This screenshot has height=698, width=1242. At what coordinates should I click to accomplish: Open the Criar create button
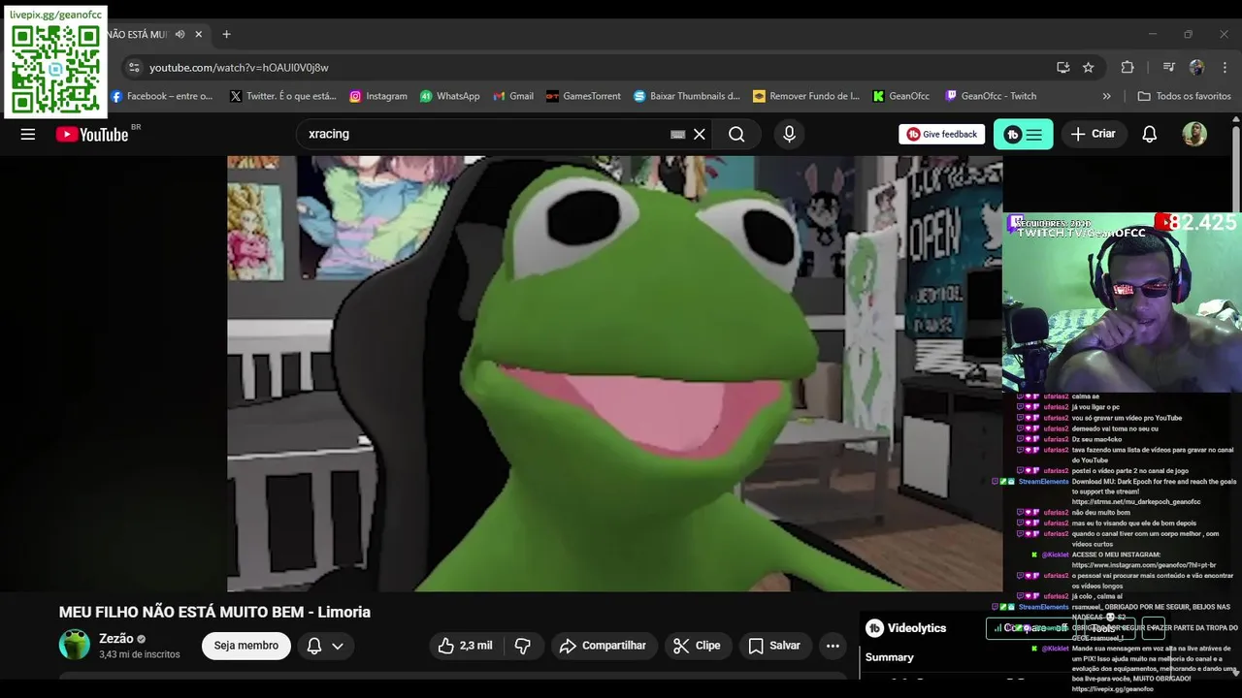pyautogui.click(x=1093, y=135)
